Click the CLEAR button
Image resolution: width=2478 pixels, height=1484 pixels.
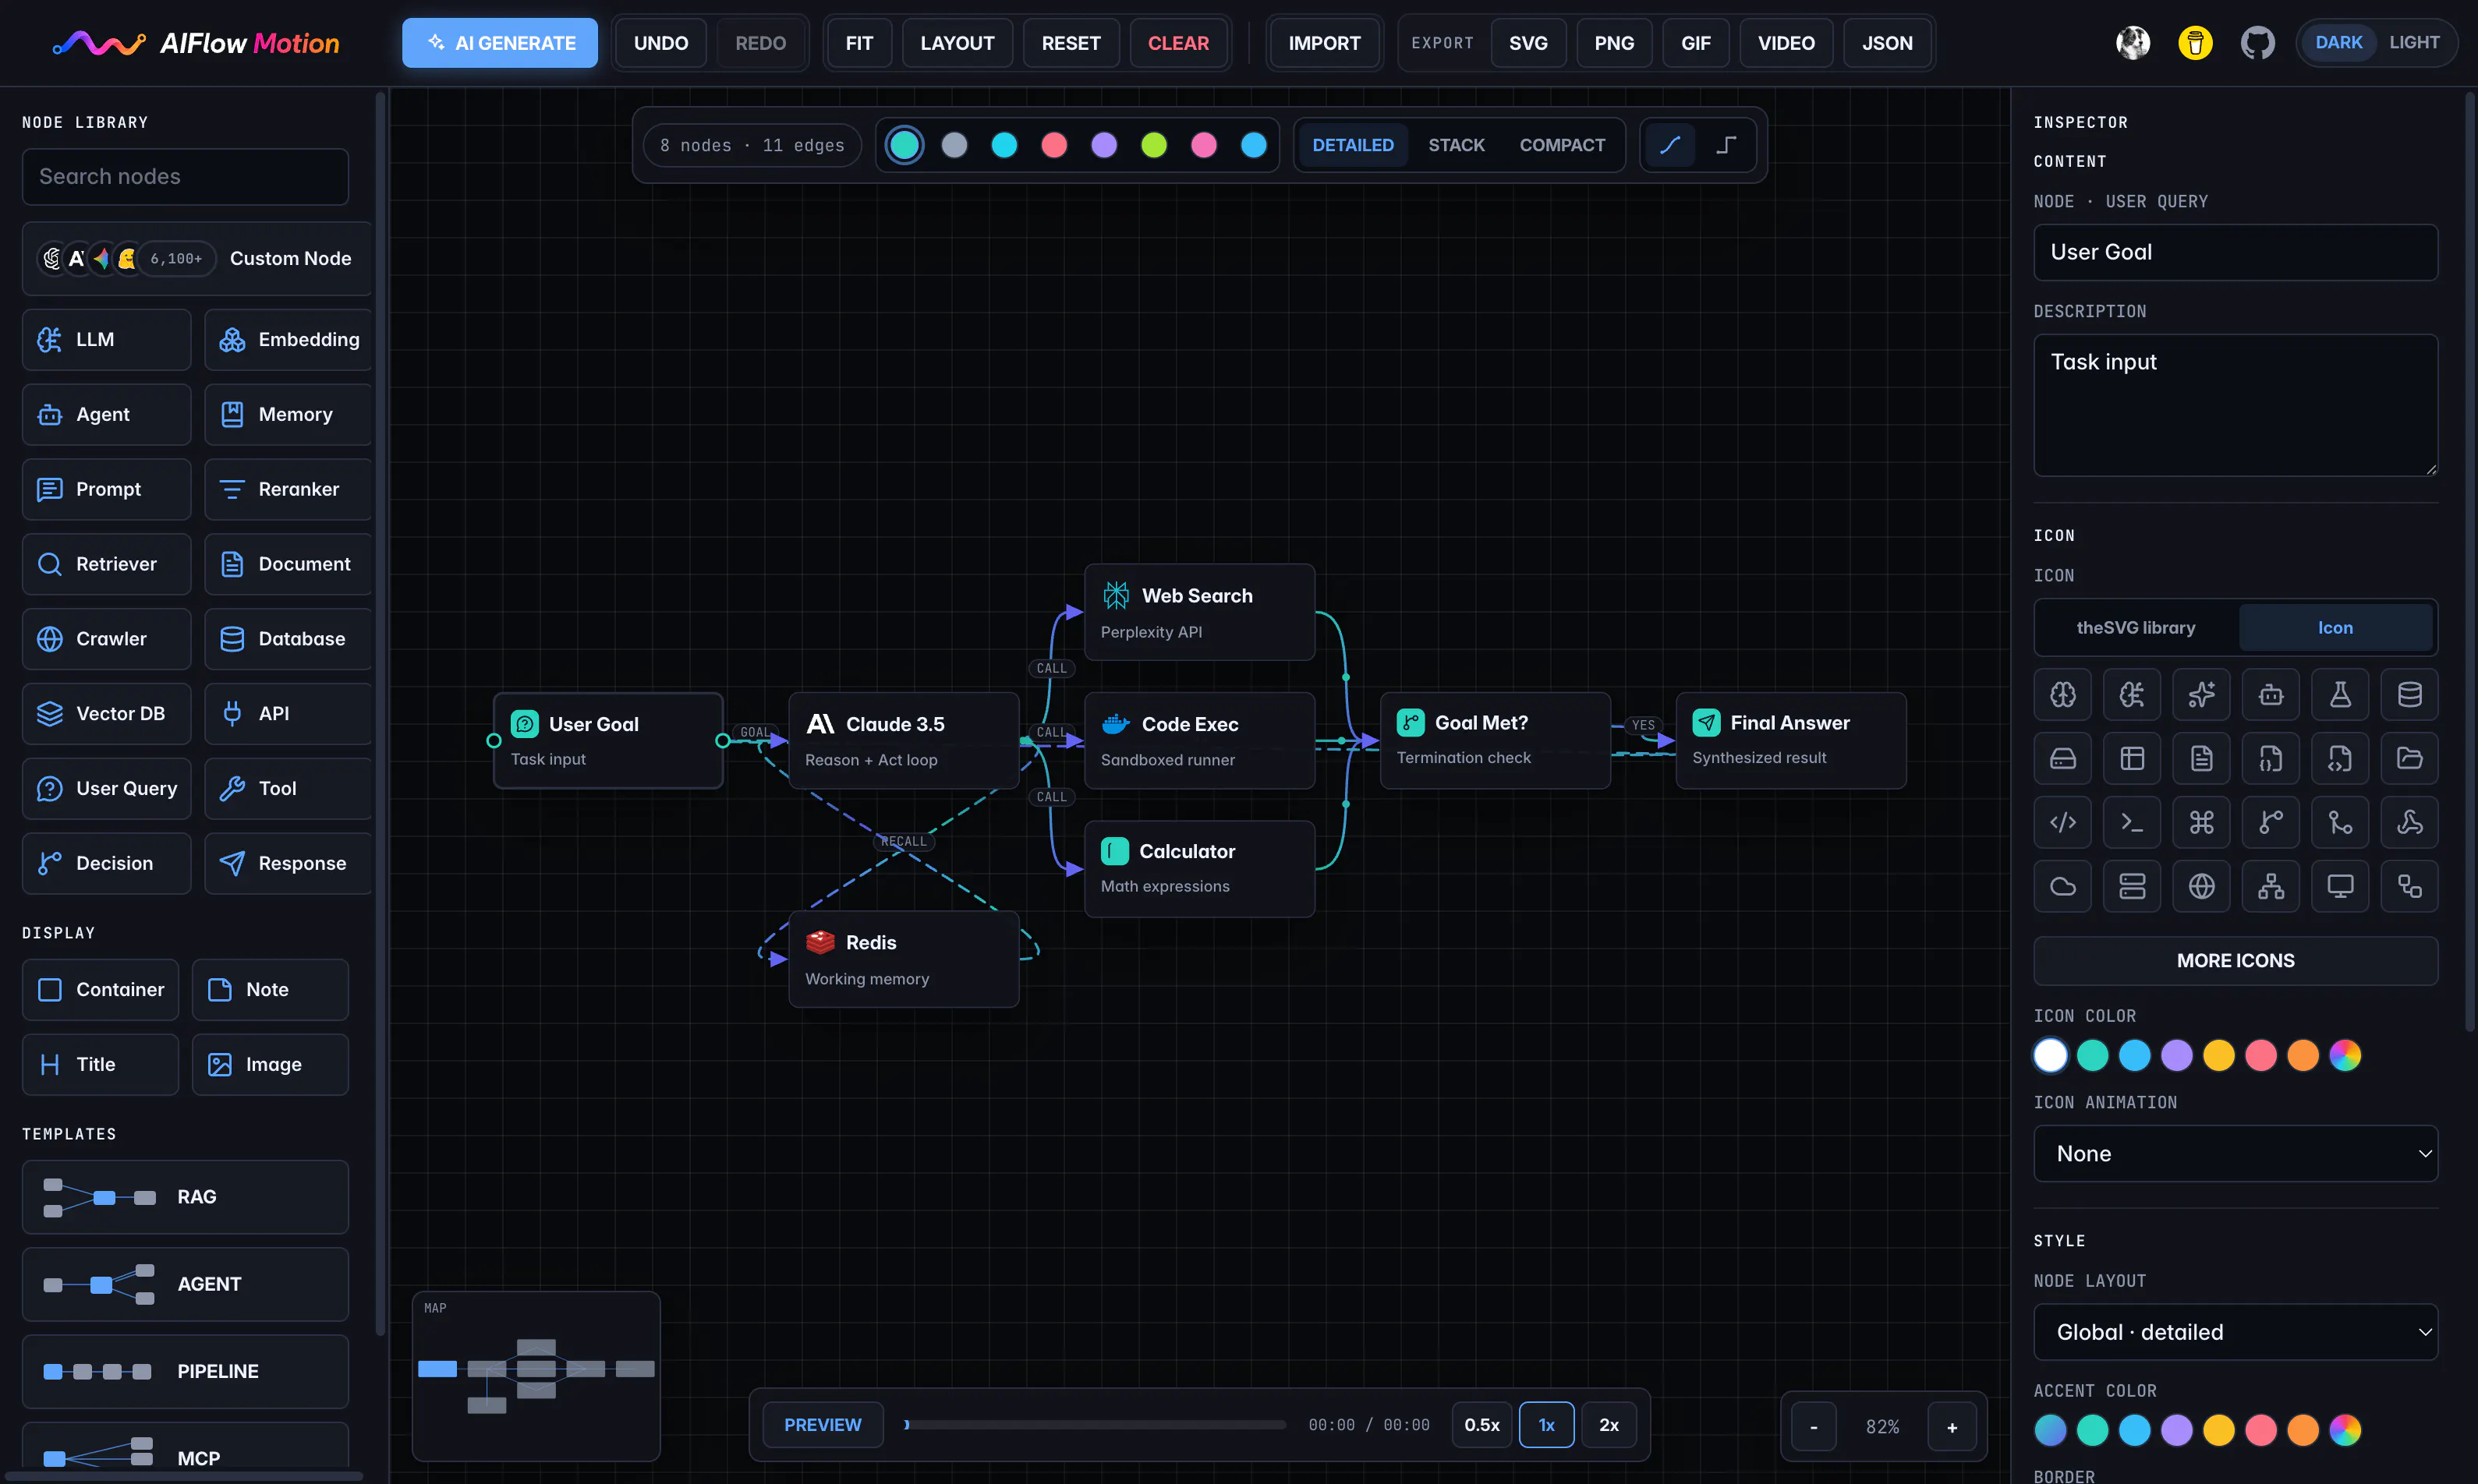pyautogui.click(x=1177, y=43)
